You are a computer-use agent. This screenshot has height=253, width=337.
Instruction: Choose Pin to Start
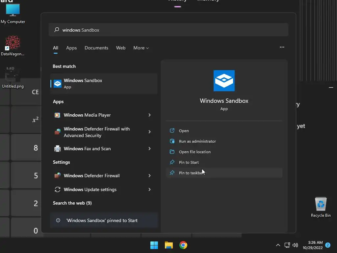point(224,162)
